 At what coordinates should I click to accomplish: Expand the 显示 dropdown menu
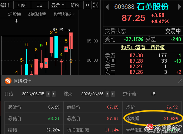(57, 5)
